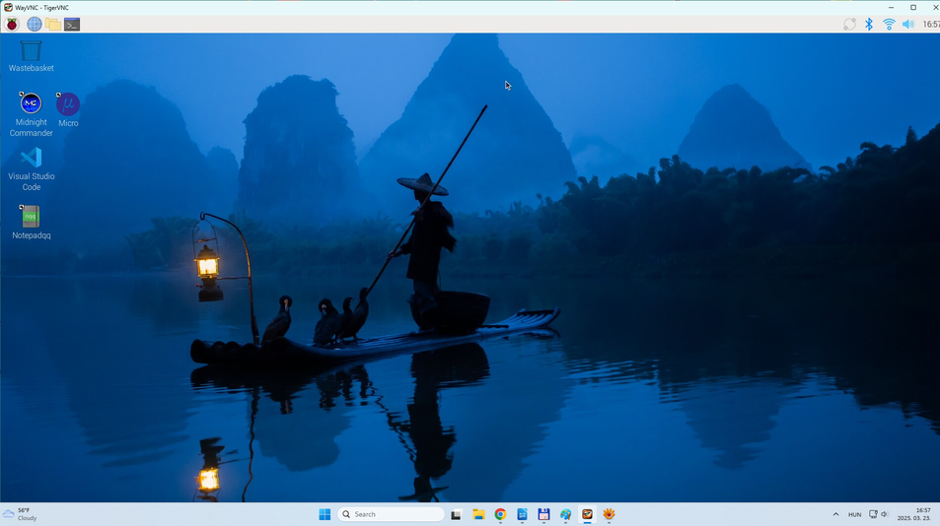The height and width of the screenshot is (526, 940).
Task: Open the Pi panel file manager folders icon
Action: 52,24
